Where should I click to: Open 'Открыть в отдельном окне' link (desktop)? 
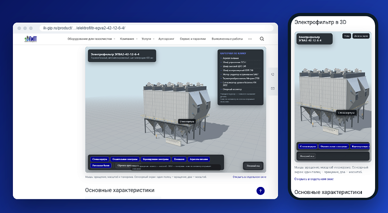[250, 177]
